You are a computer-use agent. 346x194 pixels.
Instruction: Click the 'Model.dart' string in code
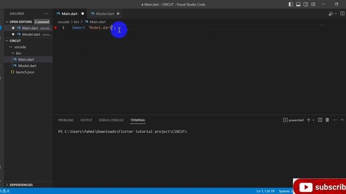click(x=100, y=27)
